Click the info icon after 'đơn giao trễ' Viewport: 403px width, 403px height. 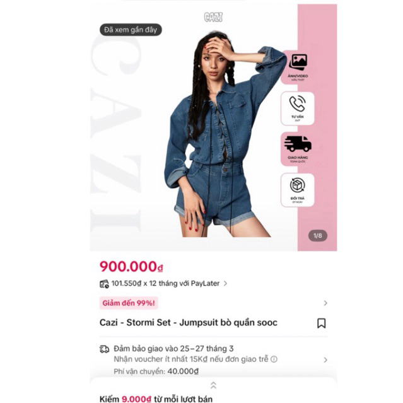coord(274,359)
